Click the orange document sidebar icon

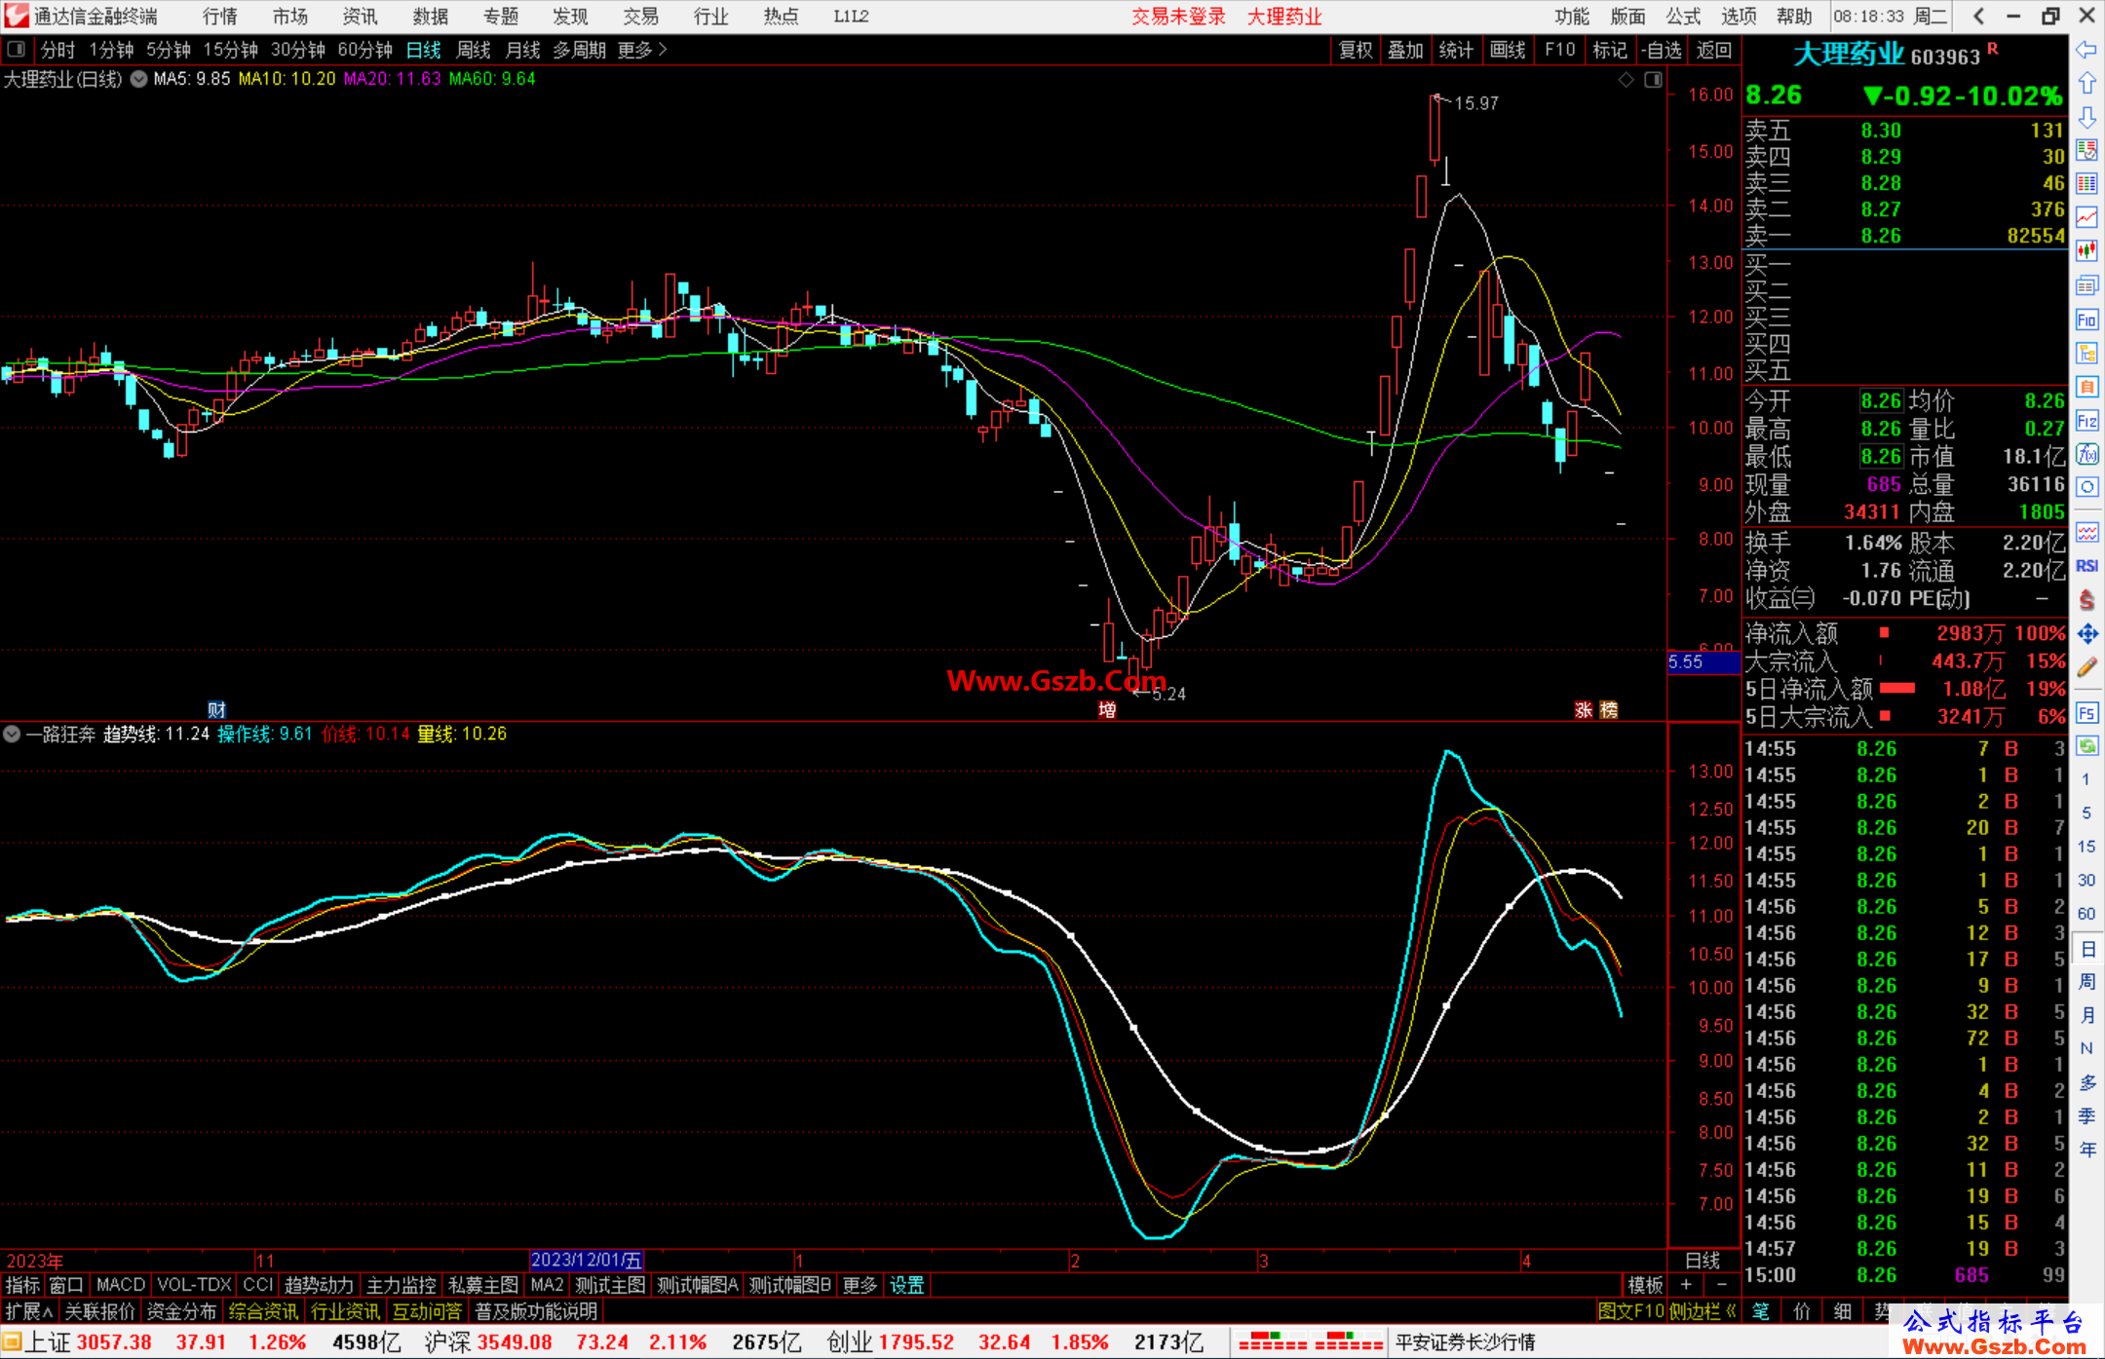click(2086, 387)
